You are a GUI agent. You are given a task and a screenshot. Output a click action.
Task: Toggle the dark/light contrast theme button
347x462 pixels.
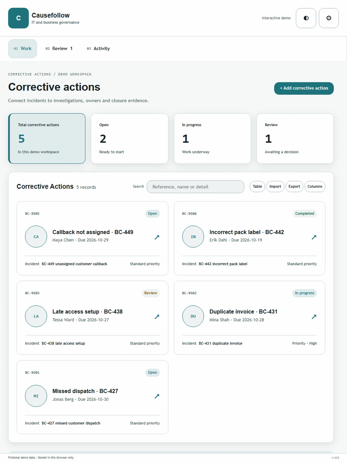[306, 18]
